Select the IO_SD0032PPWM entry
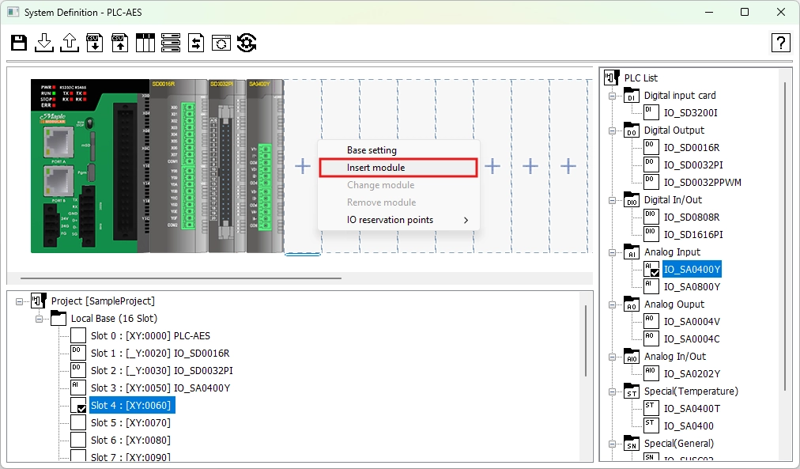The image size is (800, 469). [x=703, y=182]
